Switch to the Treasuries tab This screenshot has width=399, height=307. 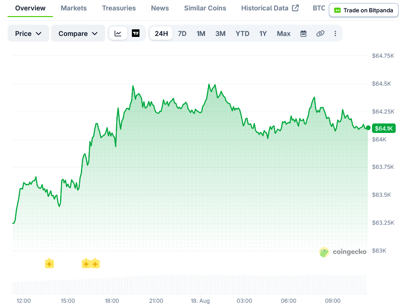119,8
